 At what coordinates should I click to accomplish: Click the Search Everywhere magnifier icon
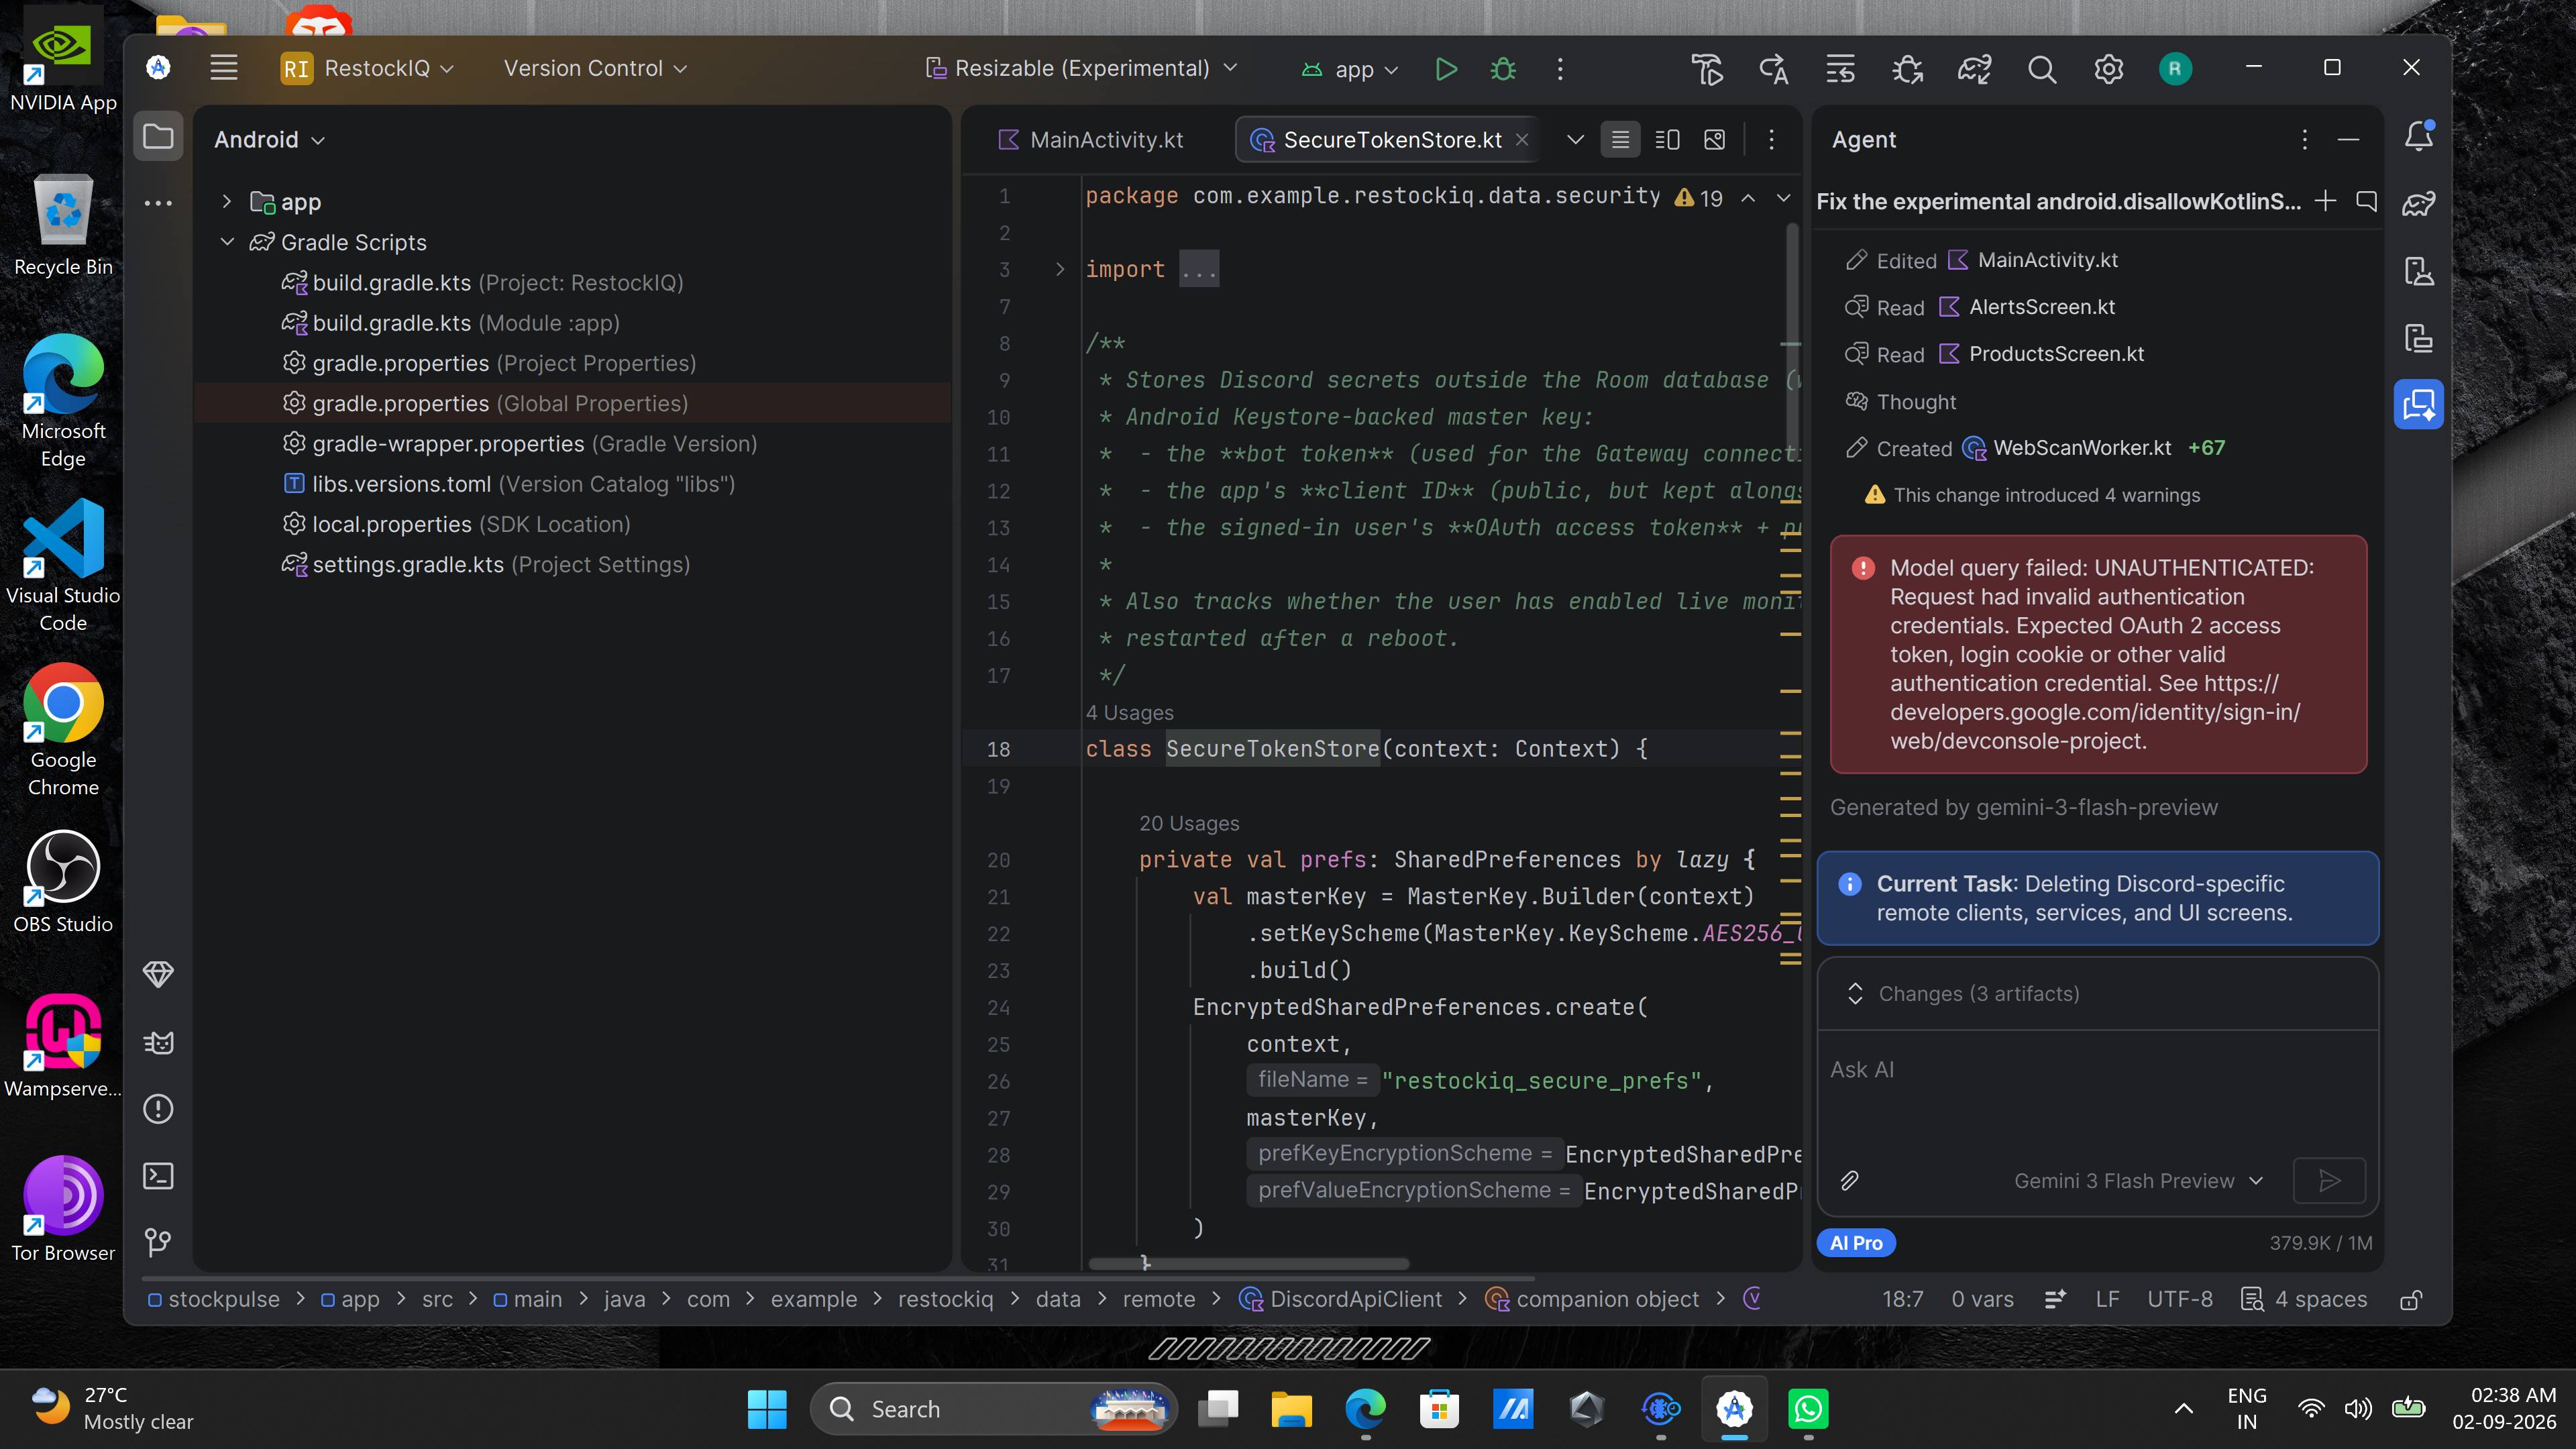[2041, 69]
